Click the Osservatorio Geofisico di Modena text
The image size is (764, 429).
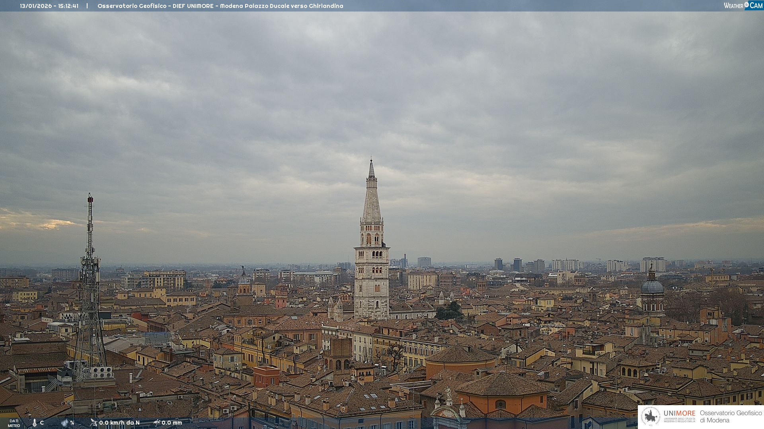pos(731,417)
